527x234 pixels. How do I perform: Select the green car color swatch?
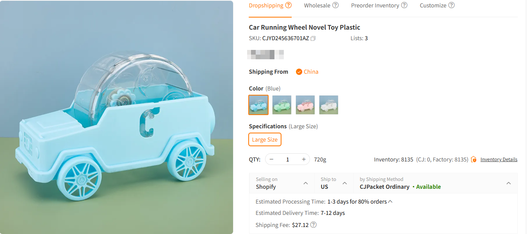(281, 105)
